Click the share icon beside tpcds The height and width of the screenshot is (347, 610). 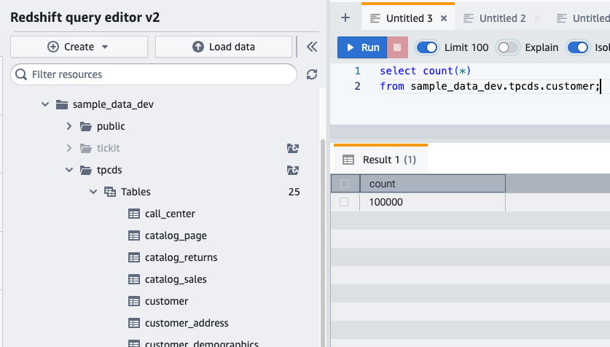click(x=292, y=170)
